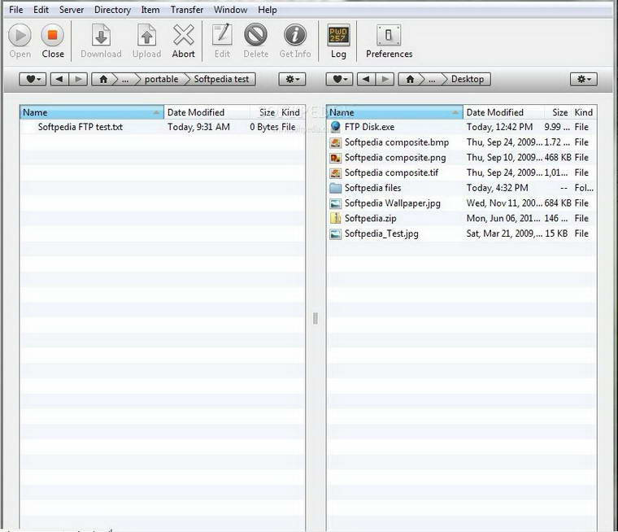Click the Softpedia composite.bmp file icon
Image resolution: width=618 pixels, height=532 pixels.
[335, 142]
